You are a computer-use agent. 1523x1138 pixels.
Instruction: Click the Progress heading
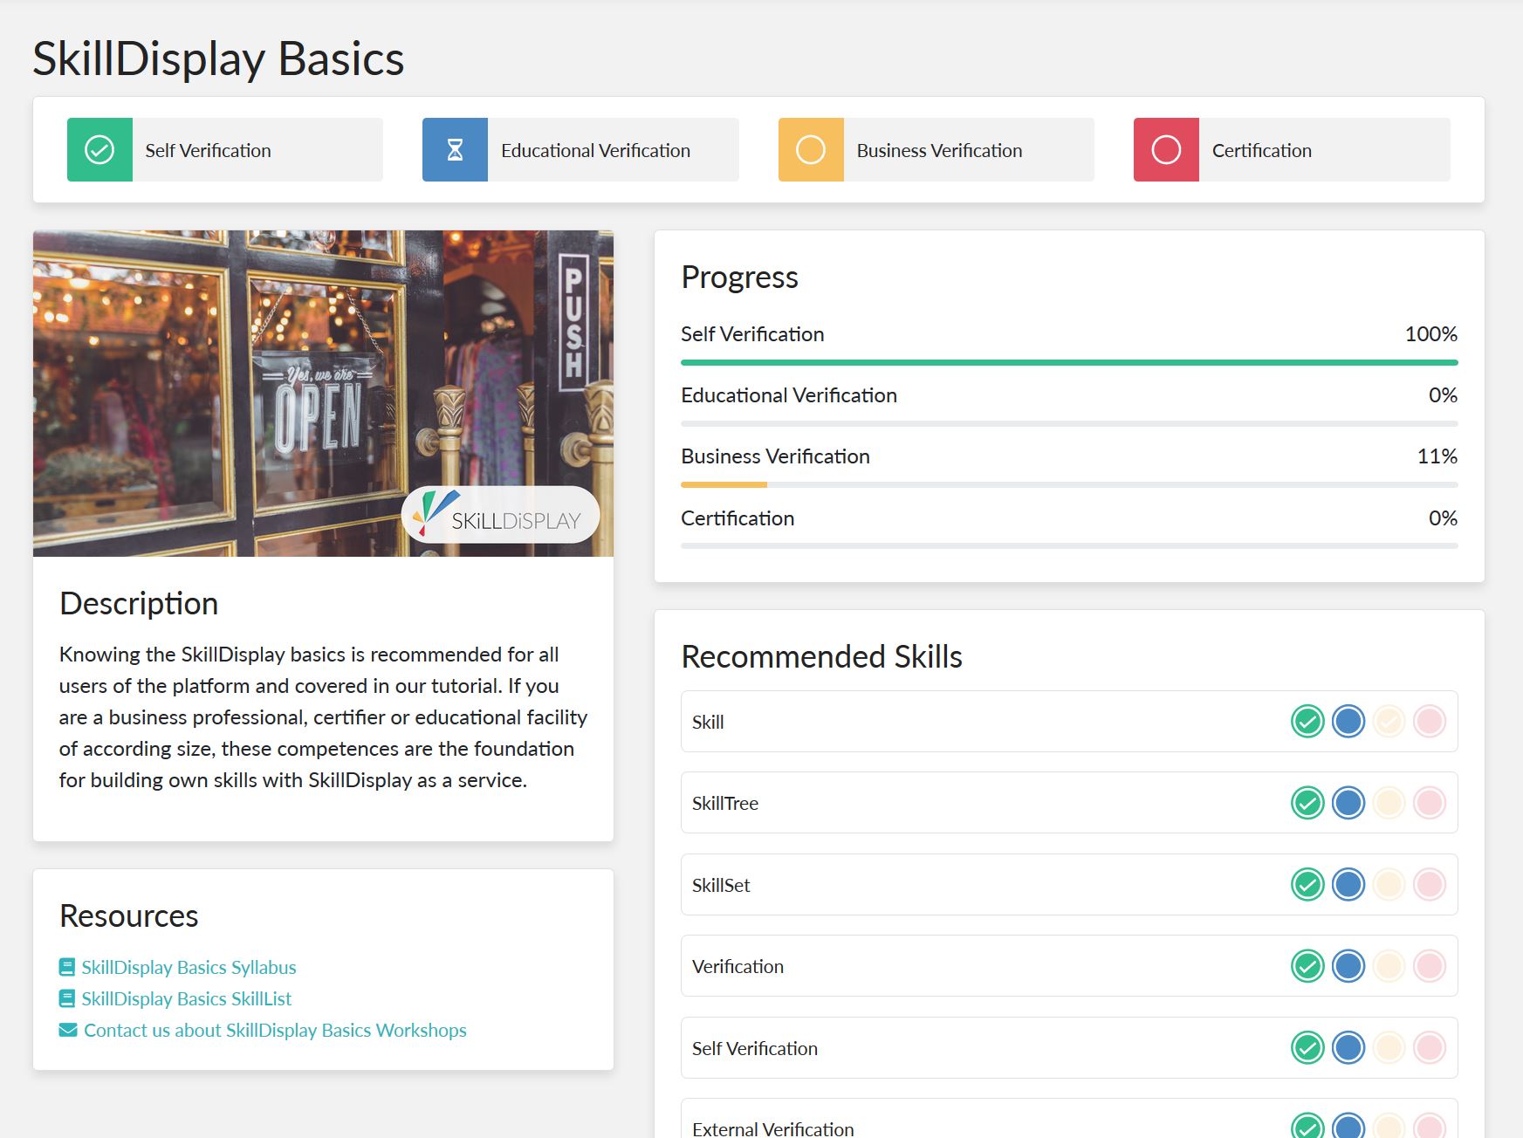[739, 278]
